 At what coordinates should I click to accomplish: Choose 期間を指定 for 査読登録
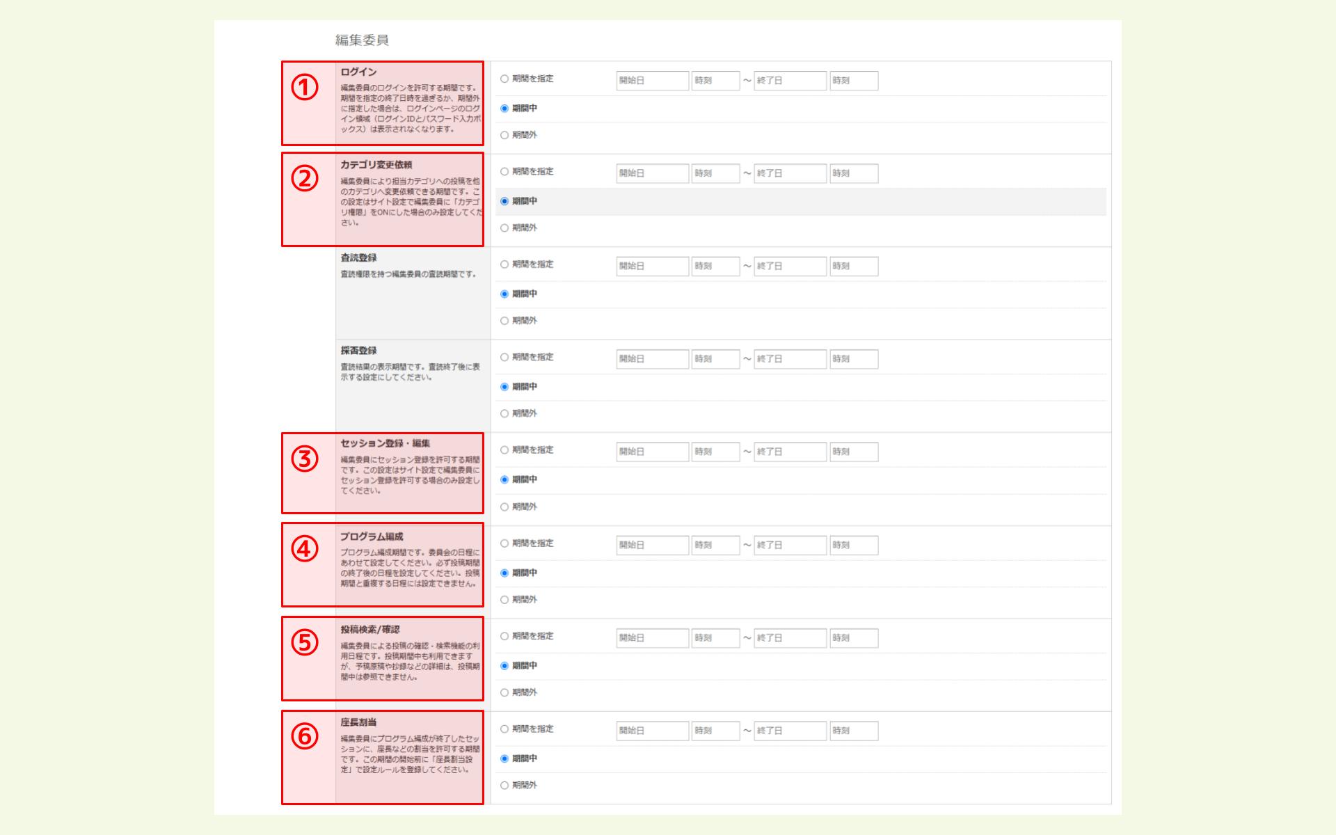(504, 265)
